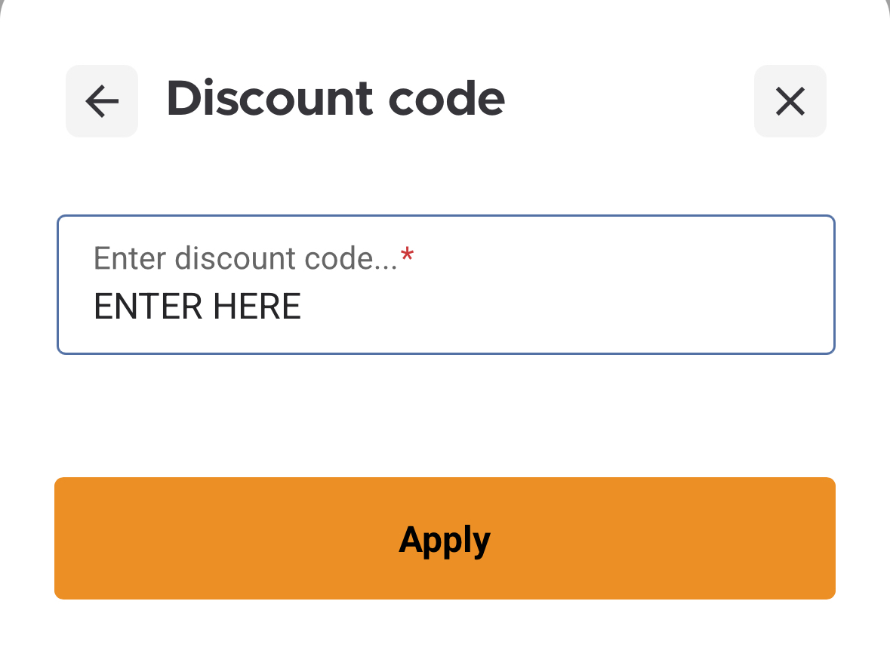Dismiss the dialog with the X icon
The image size is (890, 672).
click(790, 101)
